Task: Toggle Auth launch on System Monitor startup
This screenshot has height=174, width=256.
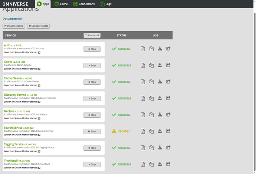Action: 39,53
